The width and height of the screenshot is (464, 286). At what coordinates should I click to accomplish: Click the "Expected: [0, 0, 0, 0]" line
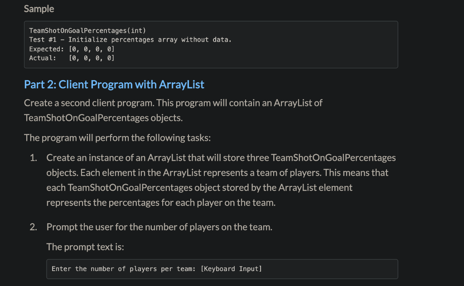72,49
